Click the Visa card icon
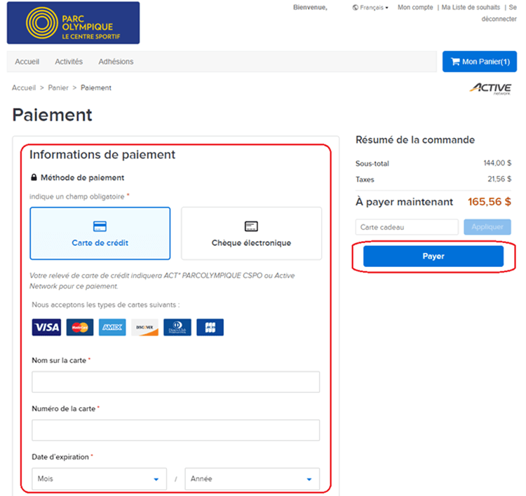This screenshot has height=496, width=526. click(46, 327)
